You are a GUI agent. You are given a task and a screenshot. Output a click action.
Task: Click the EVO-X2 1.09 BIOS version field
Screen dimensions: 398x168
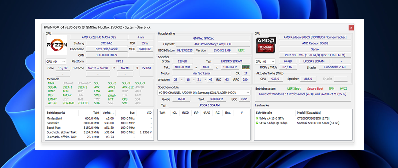click(222, 50)
